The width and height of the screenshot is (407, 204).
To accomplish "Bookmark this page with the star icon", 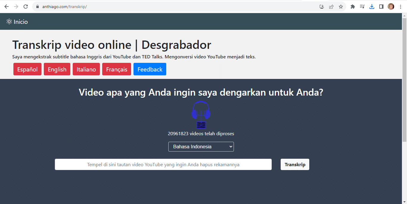I will [x=341, y=7].
